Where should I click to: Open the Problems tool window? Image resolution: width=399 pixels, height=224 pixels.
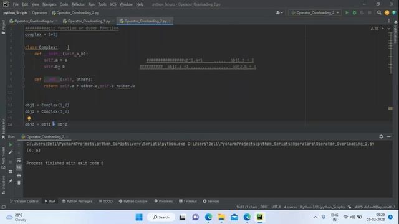click(163, 201)
